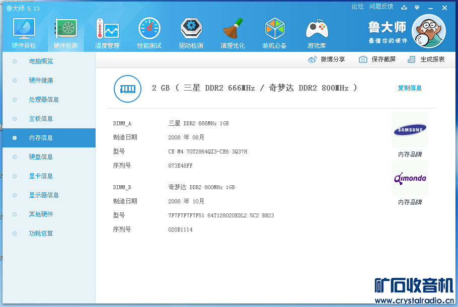Open the 清理优化 cleanup broom icon
The width and height of the screenshot is (458, 307).
pos(233,30)
